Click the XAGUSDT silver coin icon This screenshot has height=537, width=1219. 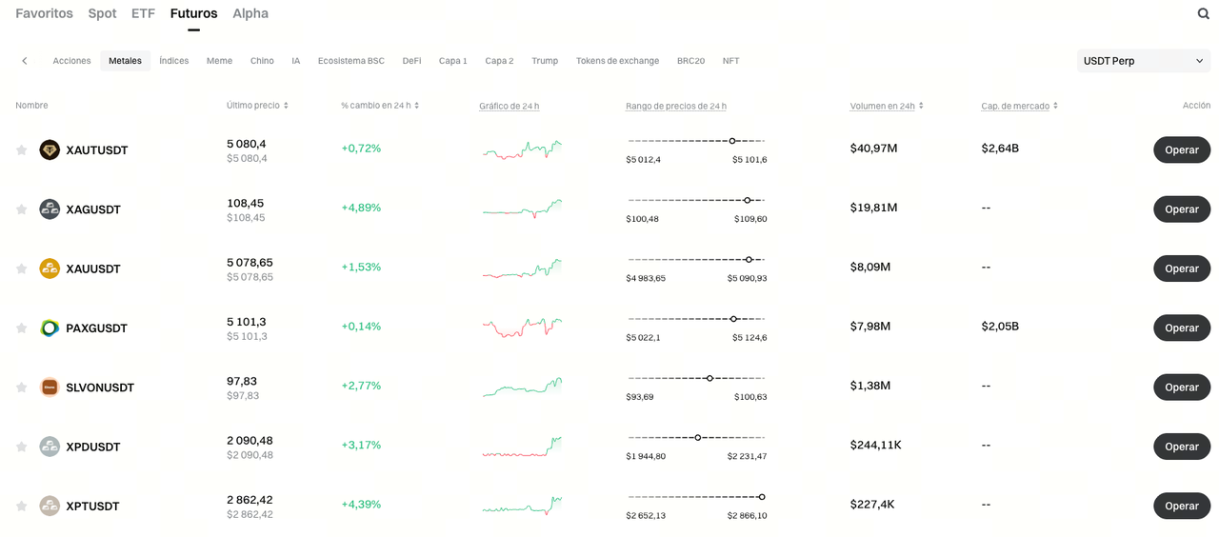[50, 209]
